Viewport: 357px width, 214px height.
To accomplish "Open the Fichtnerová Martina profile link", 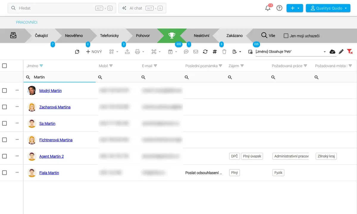I will [x=56, y=140].
